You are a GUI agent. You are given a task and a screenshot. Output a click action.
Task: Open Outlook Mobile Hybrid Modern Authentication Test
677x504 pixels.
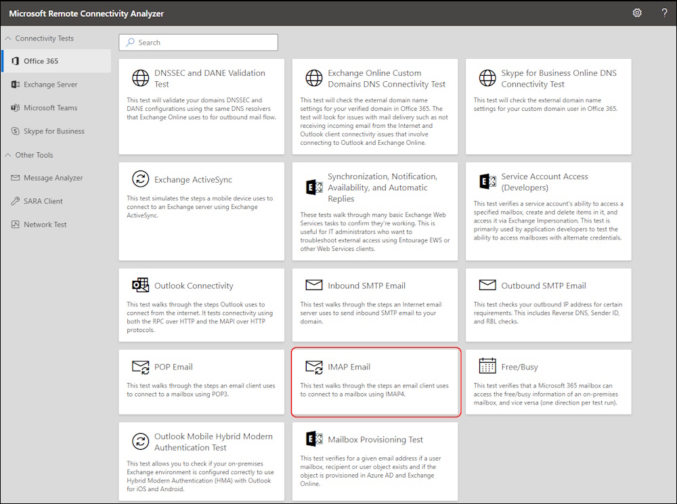click(213, 442)
